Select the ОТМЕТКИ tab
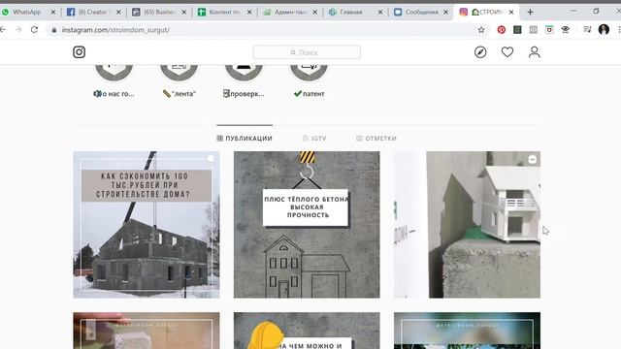The image size is (621, 349). [376, 138]
